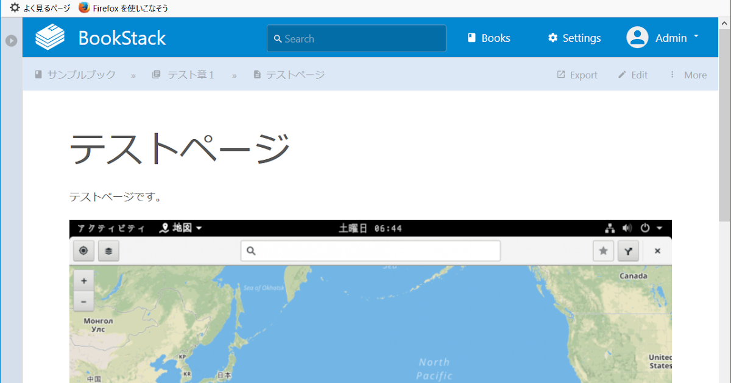Click アクティビティ in the GNOME top bar
The width and height of the screenshot is (731, 383).
point(110,228)
